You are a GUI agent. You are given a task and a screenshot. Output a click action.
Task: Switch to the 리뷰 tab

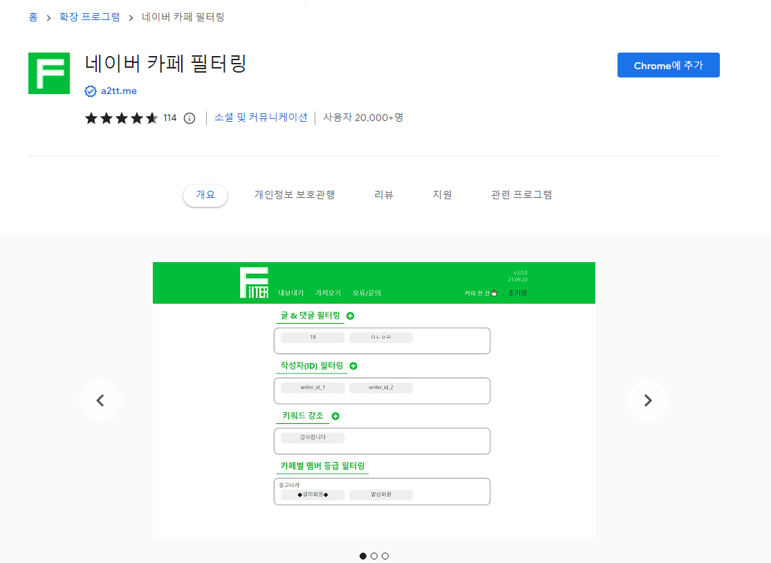coord(384,195)
